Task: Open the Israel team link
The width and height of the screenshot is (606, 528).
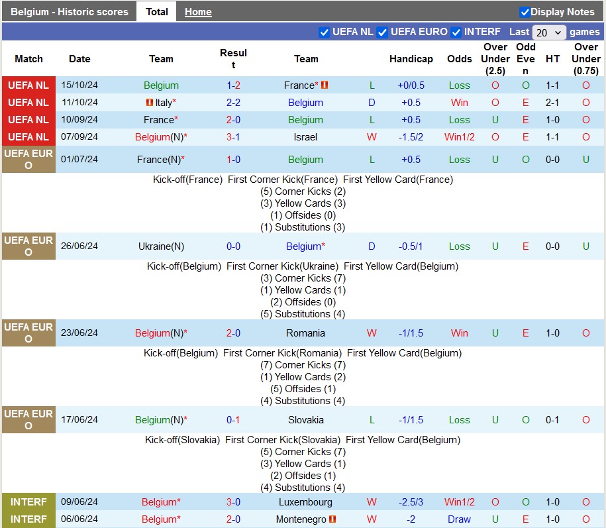Action: (x=305, y=137)
